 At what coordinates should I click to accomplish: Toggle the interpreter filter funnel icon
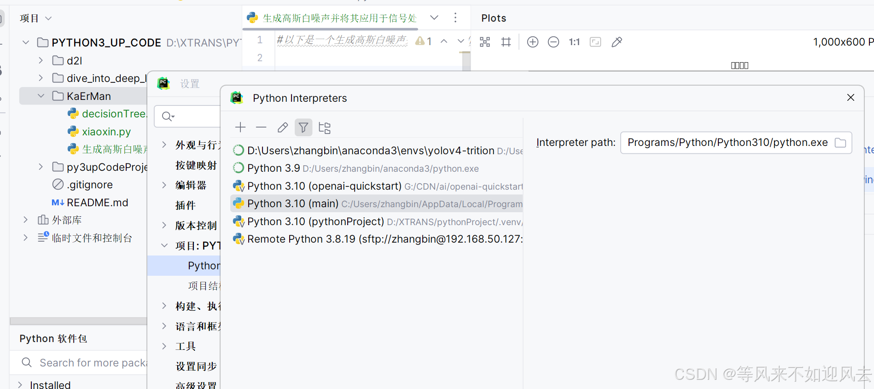tap(303, 128)
